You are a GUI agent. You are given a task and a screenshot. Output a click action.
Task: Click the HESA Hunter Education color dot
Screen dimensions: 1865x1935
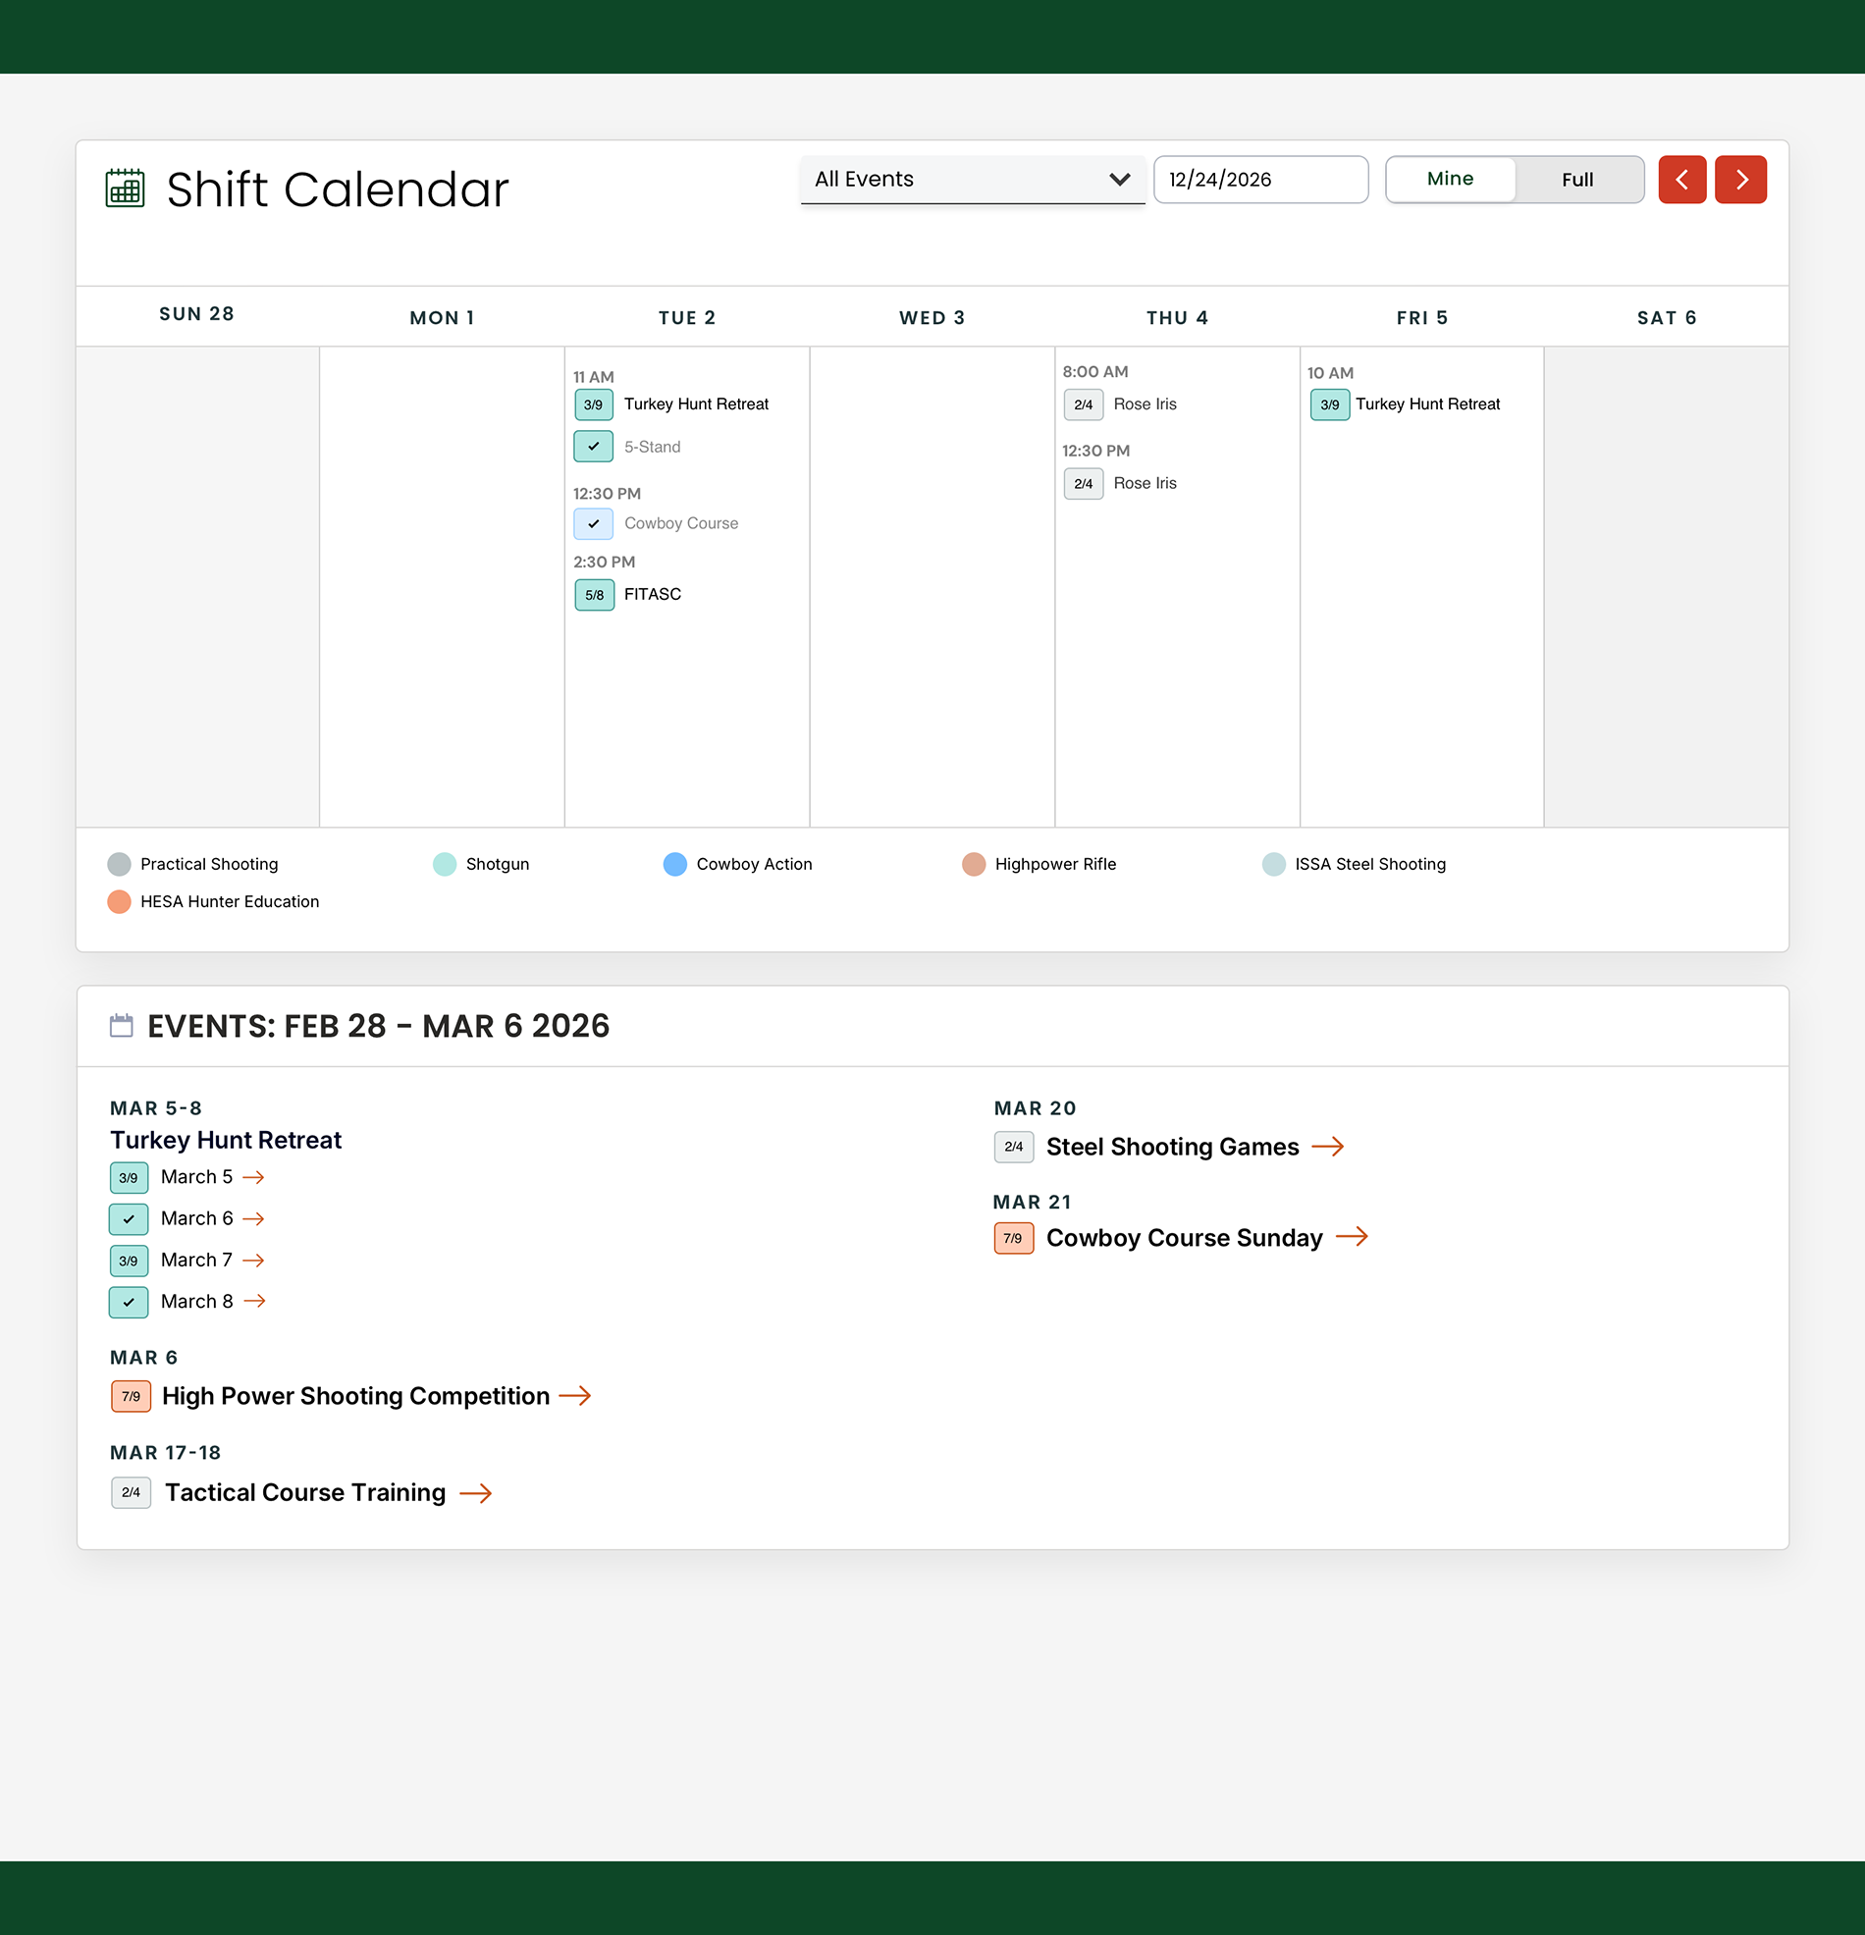tap(120, 901)
